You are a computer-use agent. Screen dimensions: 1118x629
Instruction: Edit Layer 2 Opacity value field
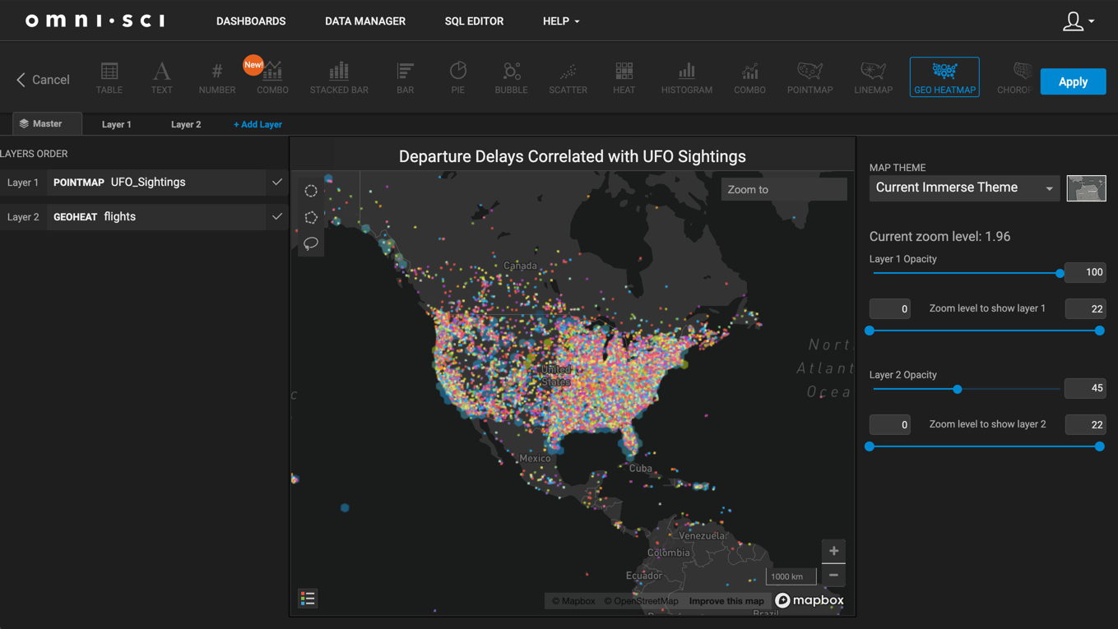[x=1085, y=388]
